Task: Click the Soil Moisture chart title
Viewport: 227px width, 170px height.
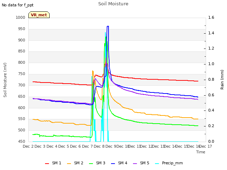Action: click(113, 4)
